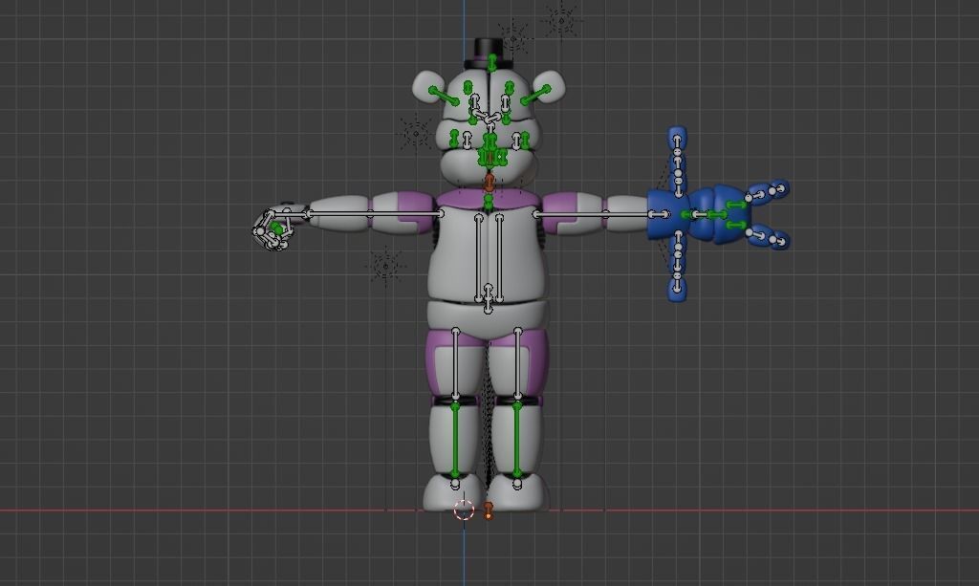The width and height of the screenshot is (979, 586).
Task: Select the orange neck bone below the jaw
Action: coord(489,183)
